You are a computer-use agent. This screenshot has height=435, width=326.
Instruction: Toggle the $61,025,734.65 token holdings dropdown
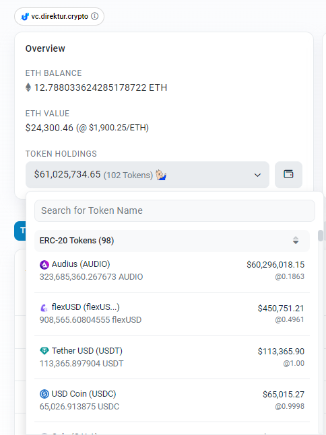click(148, 175)
